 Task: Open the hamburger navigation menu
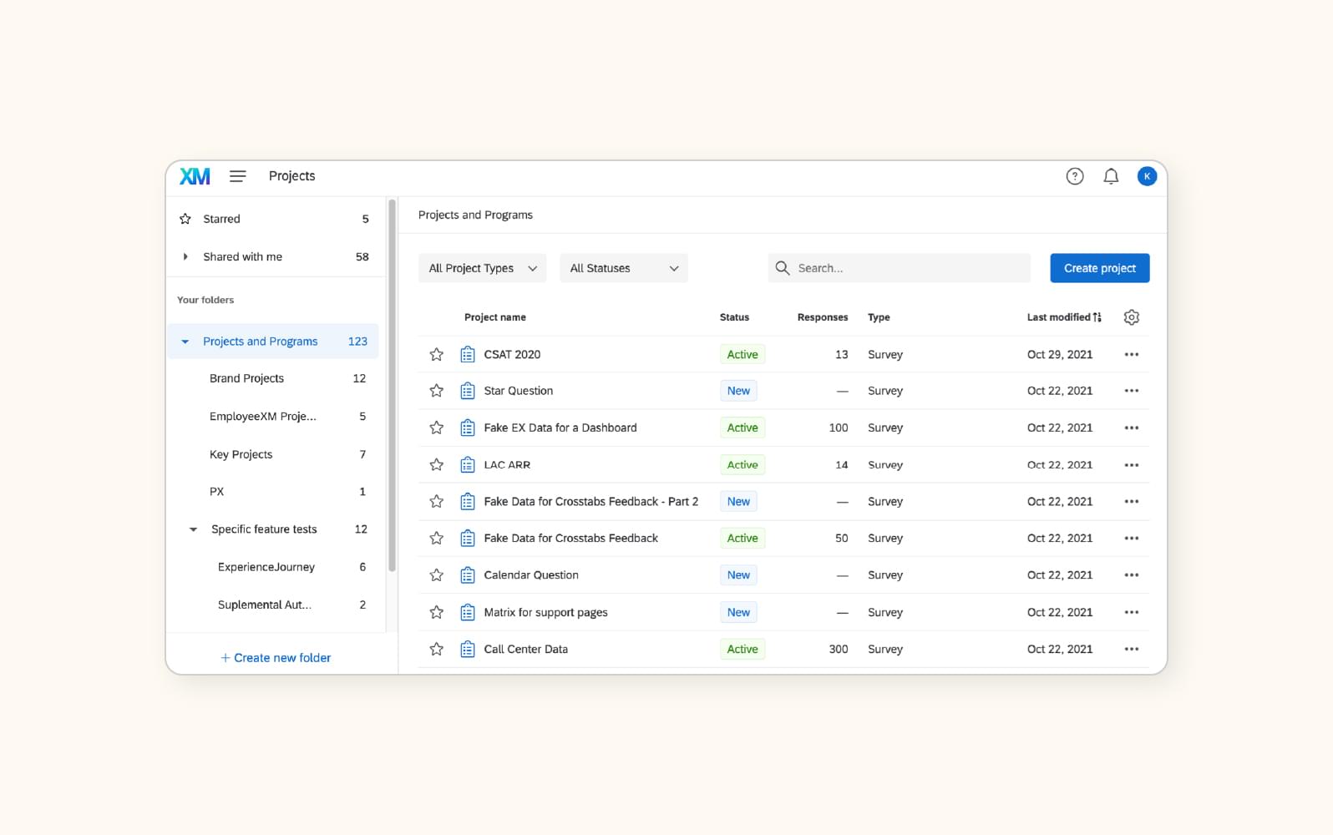coord(238,176)
